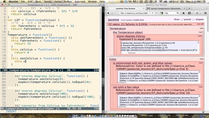Click the blue Dropbox-style icon in menu bar

coord(126,2)
